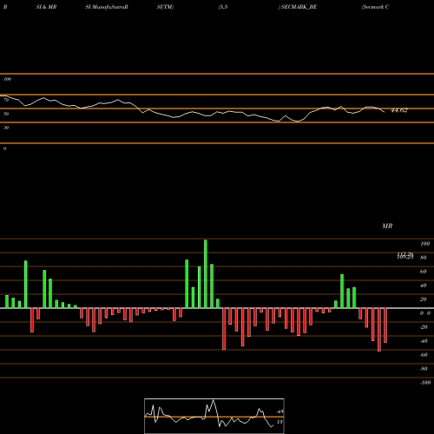Click the 80 label on MR axis
This screenshot has width=434, height=434.
tap(424, 258)
